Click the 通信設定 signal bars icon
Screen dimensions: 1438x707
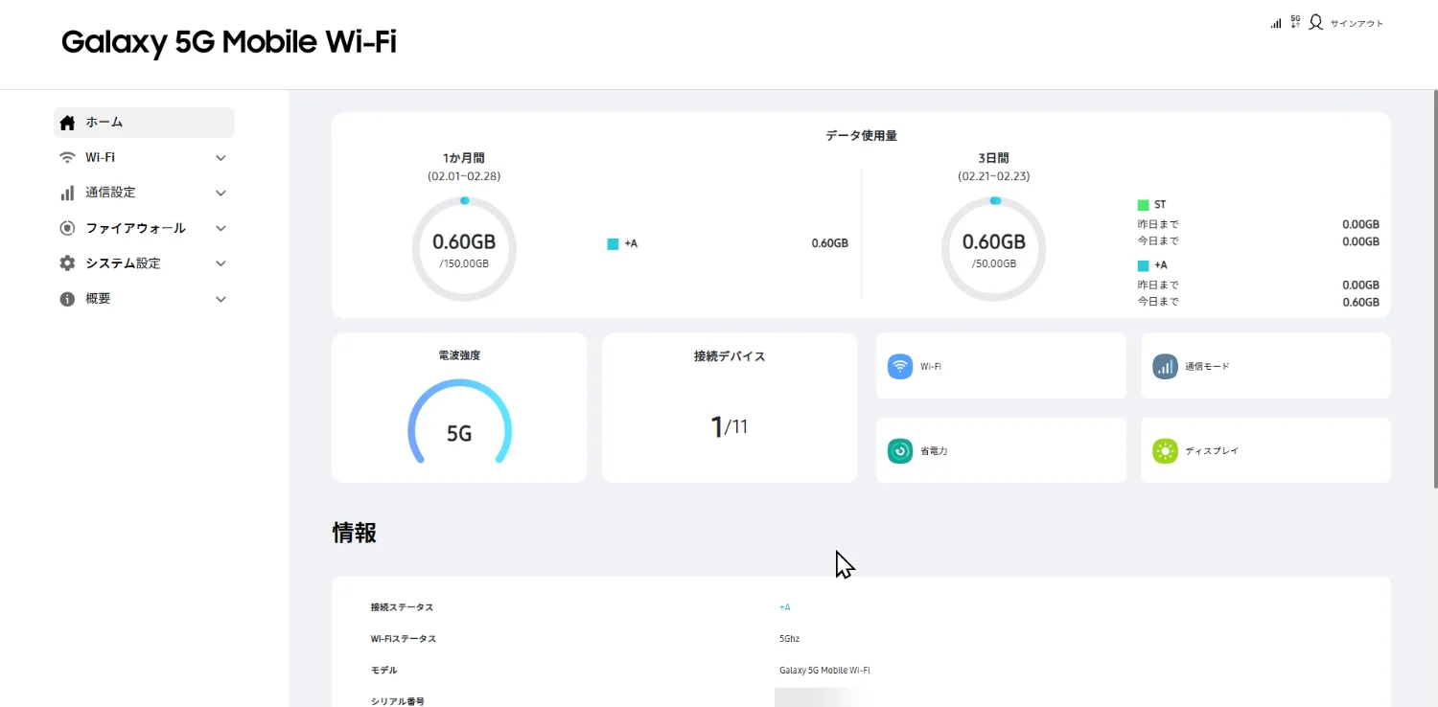click(x=67, y=193)
